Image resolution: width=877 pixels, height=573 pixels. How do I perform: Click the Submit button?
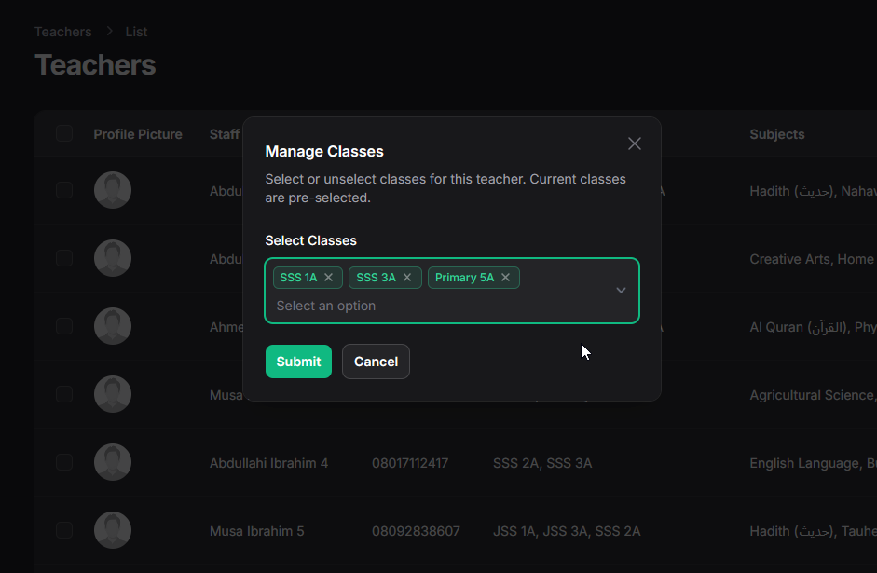(298, 362)
